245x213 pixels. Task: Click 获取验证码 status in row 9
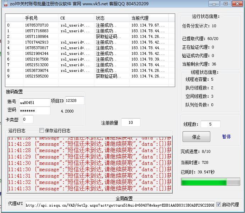[108, 76]
